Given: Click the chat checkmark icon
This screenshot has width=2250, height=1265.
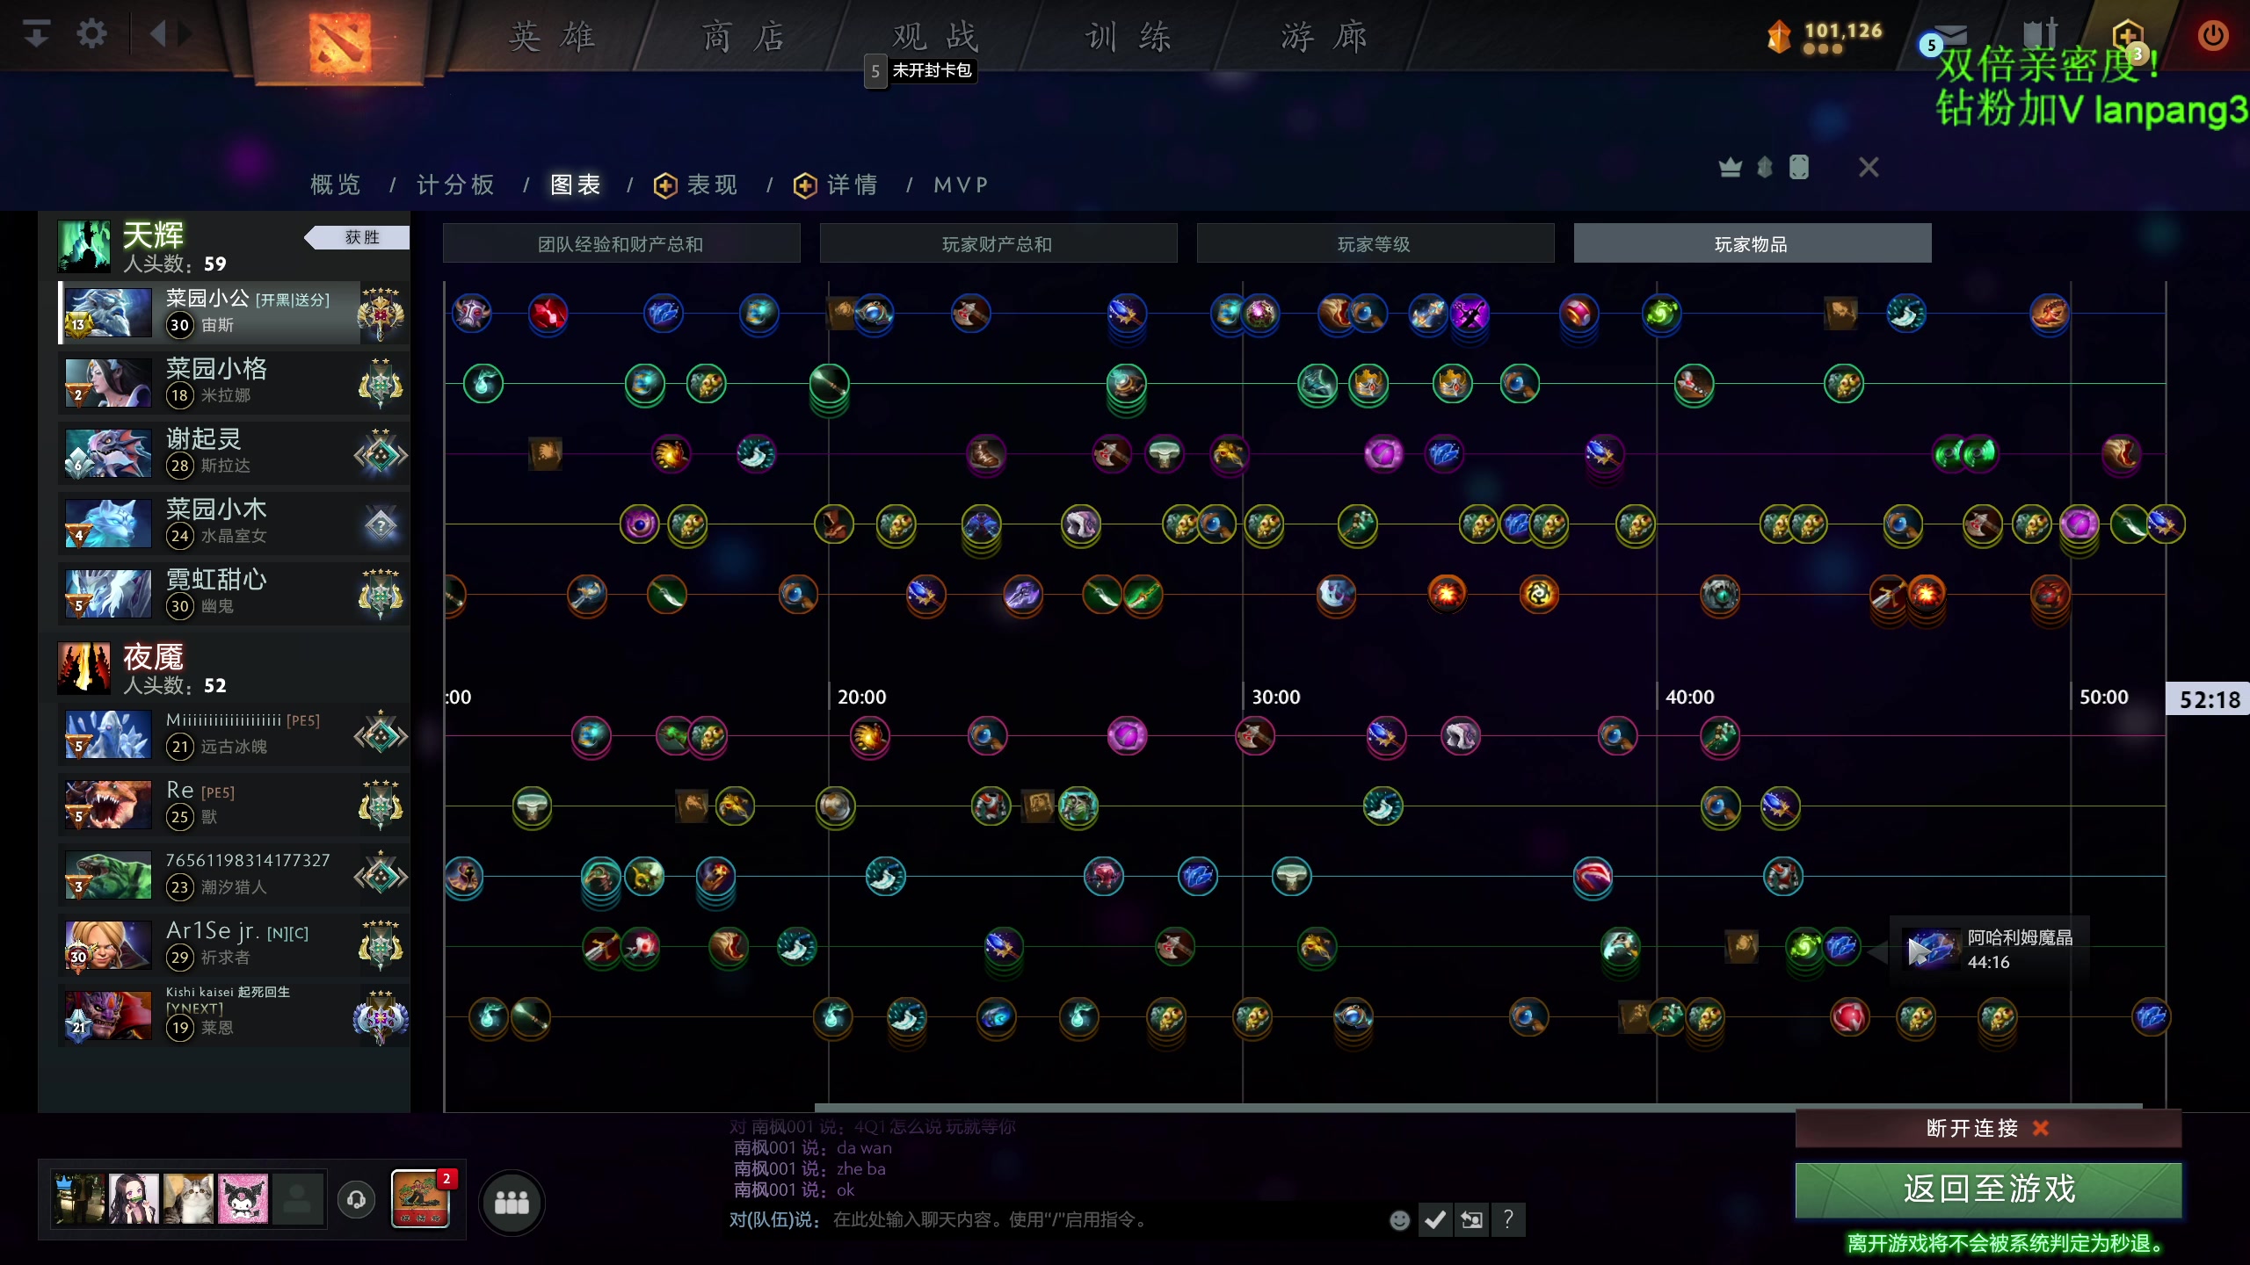Looking at the screenshot, I should point(1435,1219).
